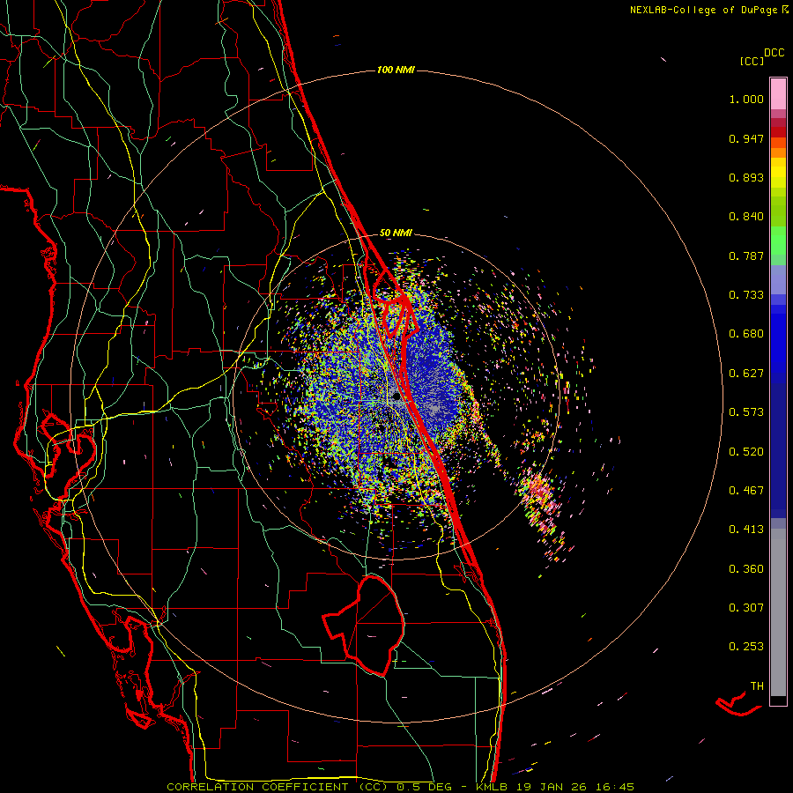793x793 pixels.
Task: Click the TH label at legend bottom
Action: (x=757, y=686)
